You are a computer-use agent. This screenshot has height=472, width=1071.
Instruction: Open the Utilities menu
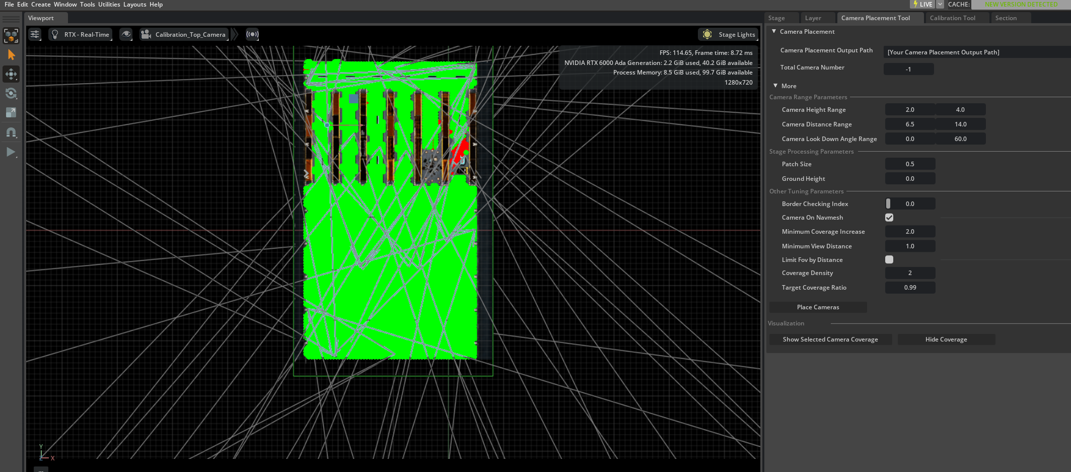pyautogui.click(x=109, y=5)
